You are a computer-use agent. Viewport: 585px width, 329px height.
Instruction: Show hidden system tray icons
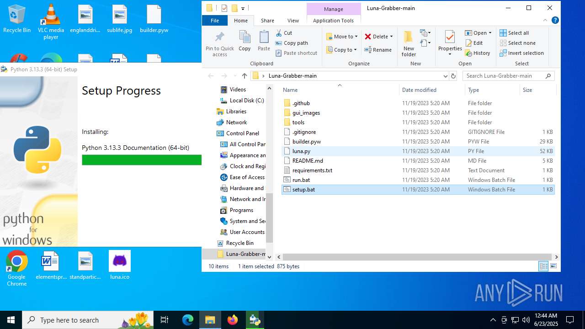pyautogui.click(x=493, y=320)
